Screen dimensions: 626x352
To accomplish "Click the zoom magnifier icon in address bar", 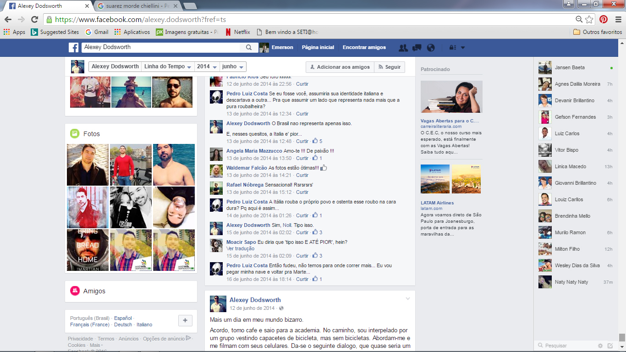I will pos(579,19).
